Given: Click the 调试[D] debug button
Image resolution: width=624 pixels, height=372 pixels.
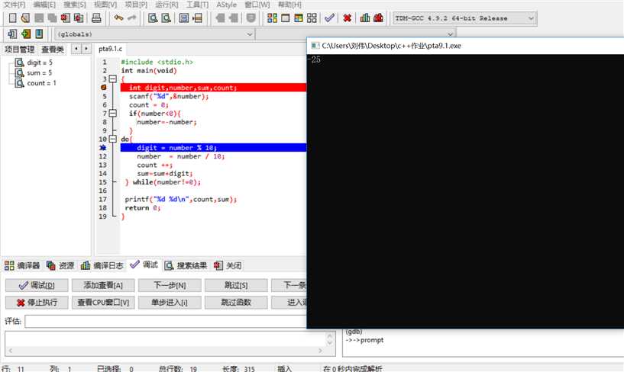Looking at the screenshot, I should (37, 285).
